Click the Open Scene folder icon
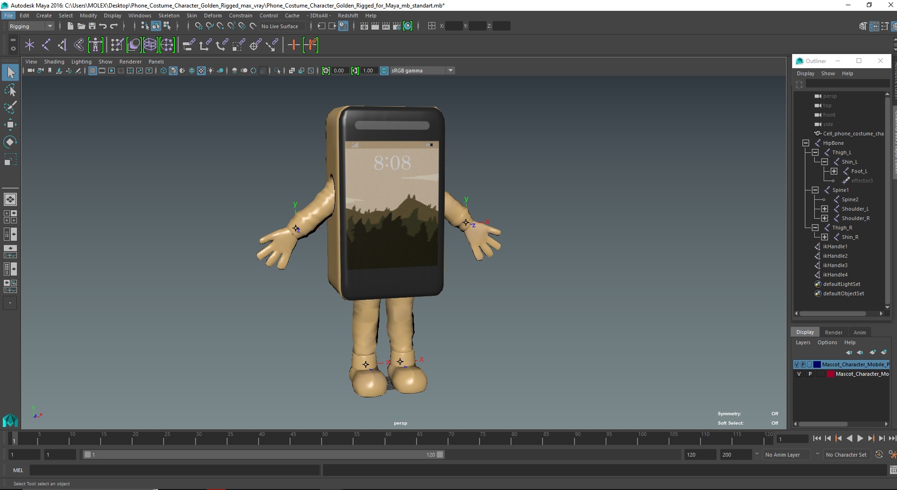This screenshot has width=897, height=490. click(81, 26)
